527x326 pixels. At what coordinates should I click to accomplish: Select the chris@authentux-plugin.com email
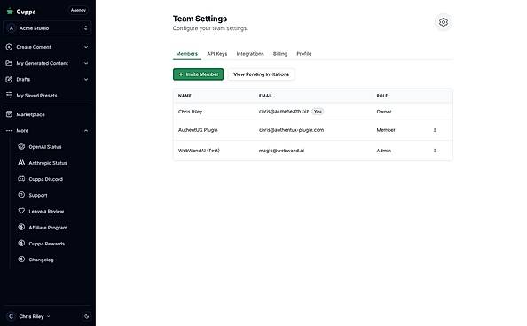[291, 130]
